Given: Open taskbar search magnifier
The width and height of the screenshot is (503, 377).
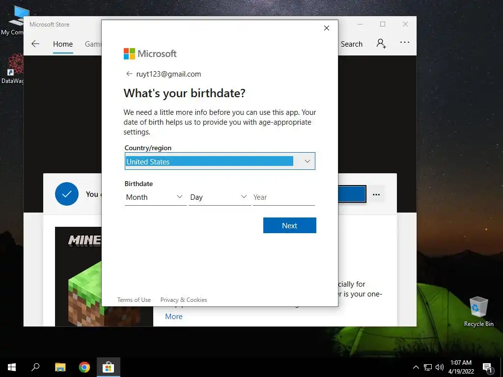Looking at the screenshot, I should tap(35, 367).
